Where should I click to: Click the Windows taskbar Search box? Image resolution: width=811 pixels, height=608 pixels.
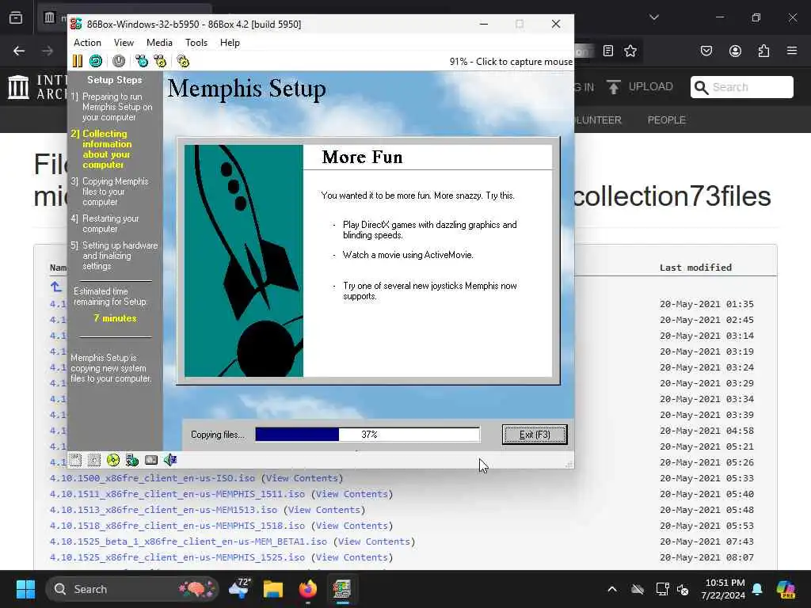tap(132, 589)
